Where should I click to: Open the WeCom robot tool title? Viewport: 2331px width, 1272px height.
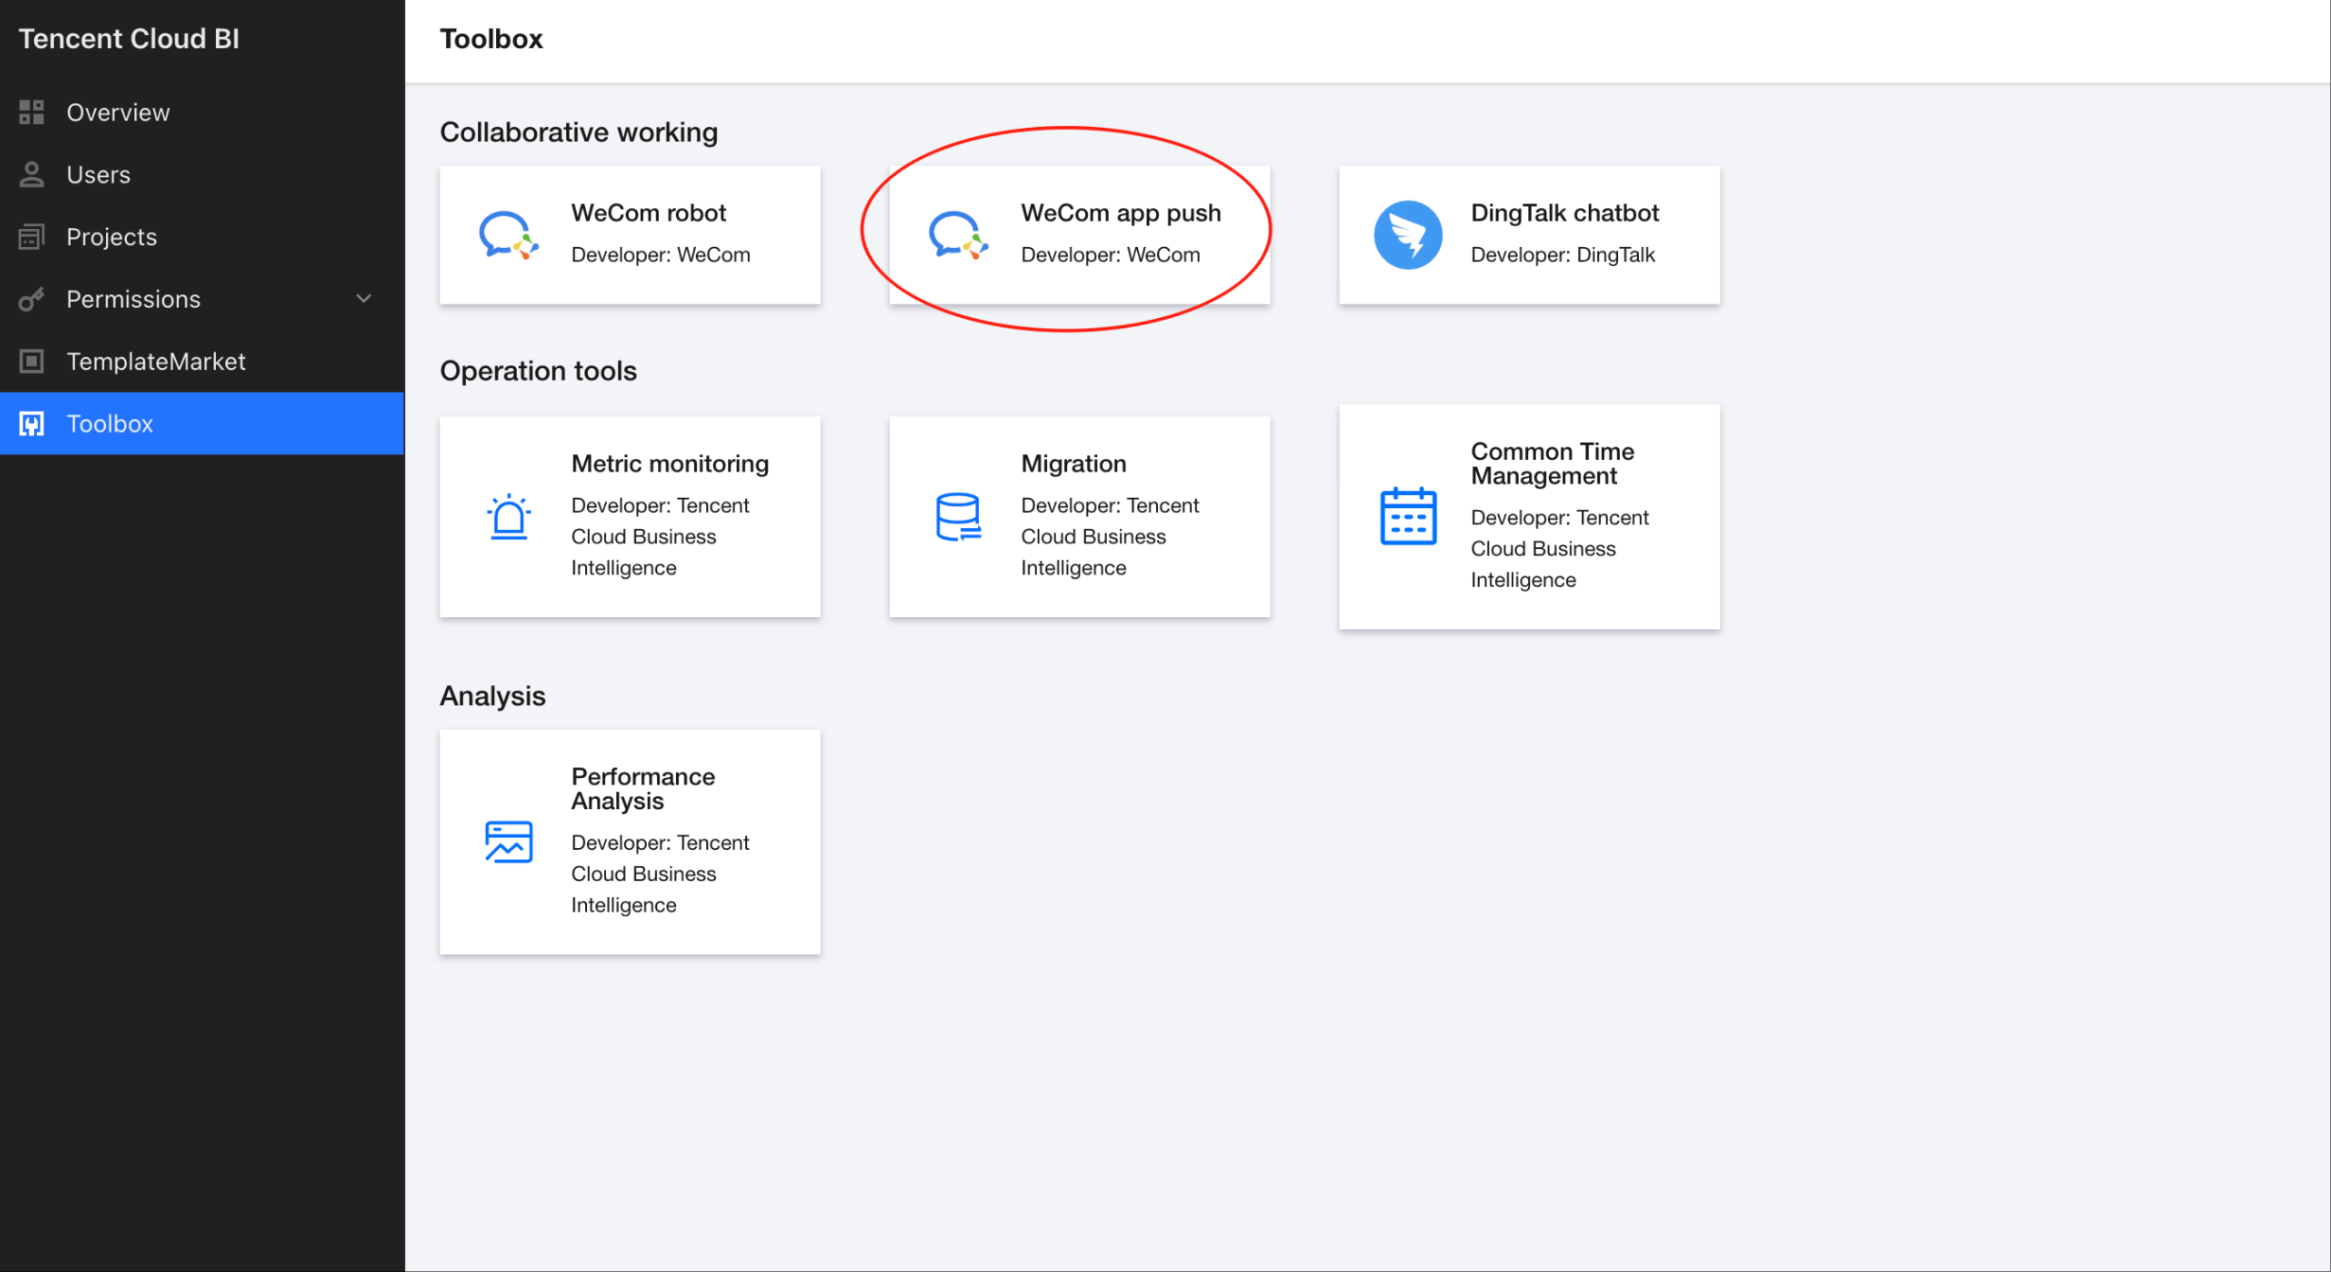(649, 213)
